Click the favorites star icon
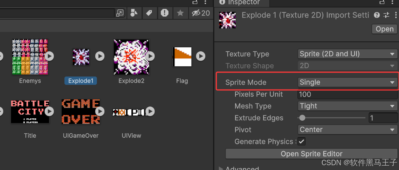399x170 pixels. (x=180, y=13)
